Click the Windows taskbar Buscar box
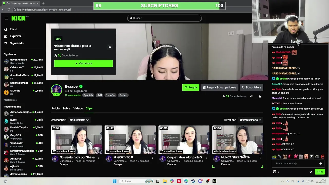This screenshot has width=329, height=185. tap(136, 181)
